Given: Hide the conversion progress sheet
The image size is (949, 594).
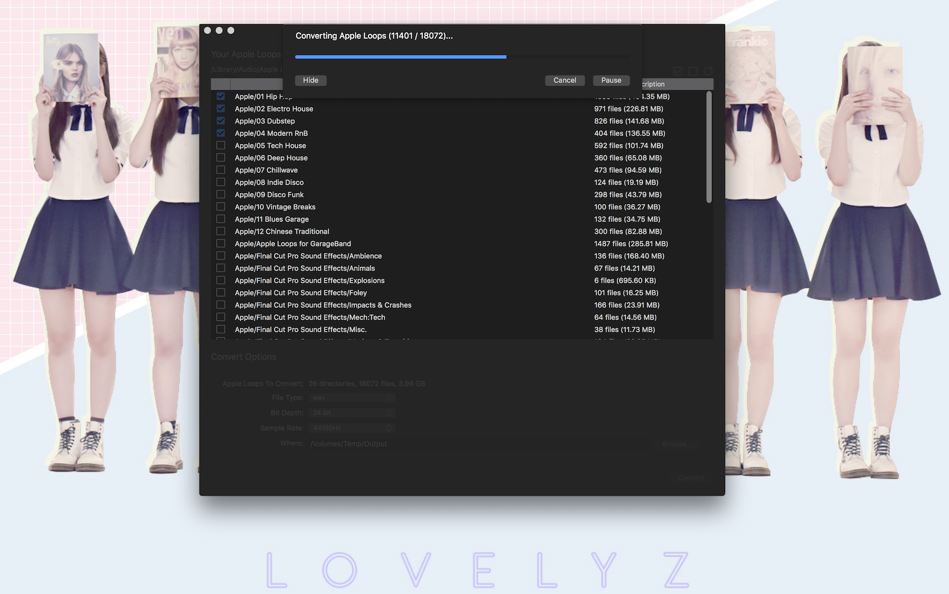Looking at the screenshot, I should pos(310,80).
